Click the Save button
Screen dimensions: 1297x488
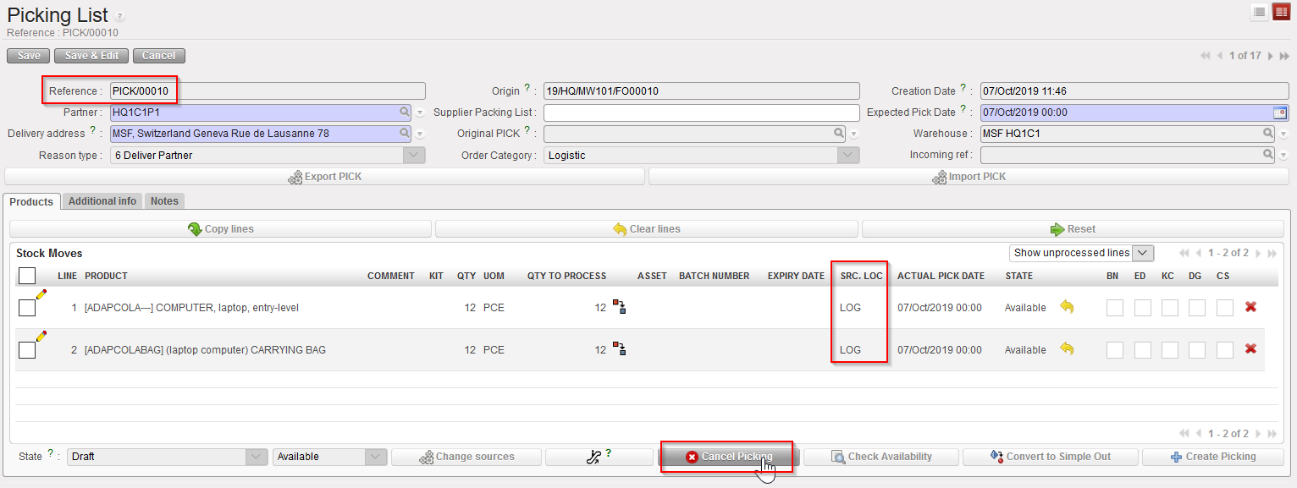coord(29,56)
